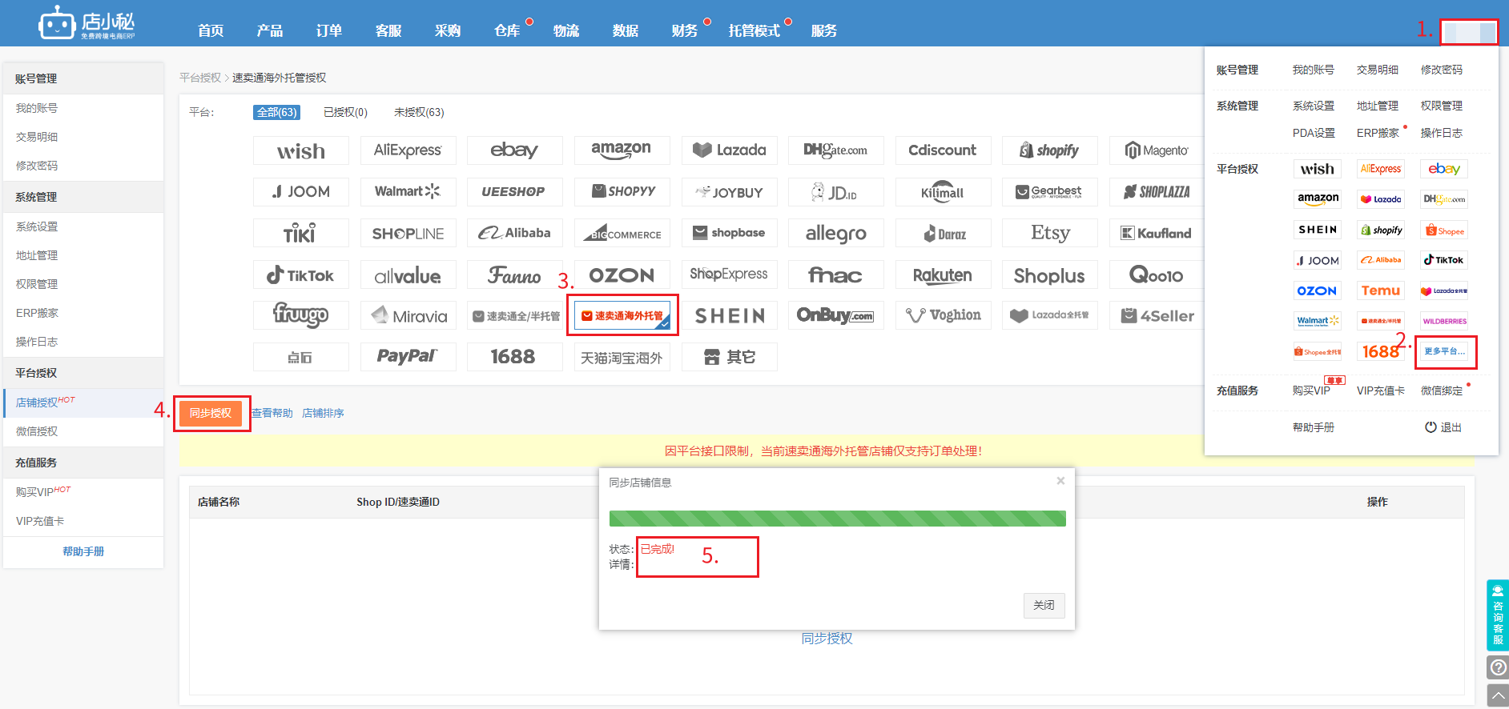Viewport: 1509px width, 709px height.
Task: Open 微信绑定 in the dropdown panel
Action: tap(1442, 391)
